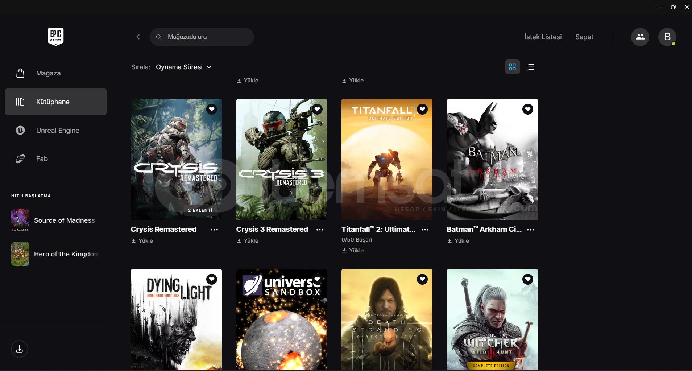Open the Sepet cart link
The width and height of the screenshot is (692, 371).
click(x=584, y=37)
